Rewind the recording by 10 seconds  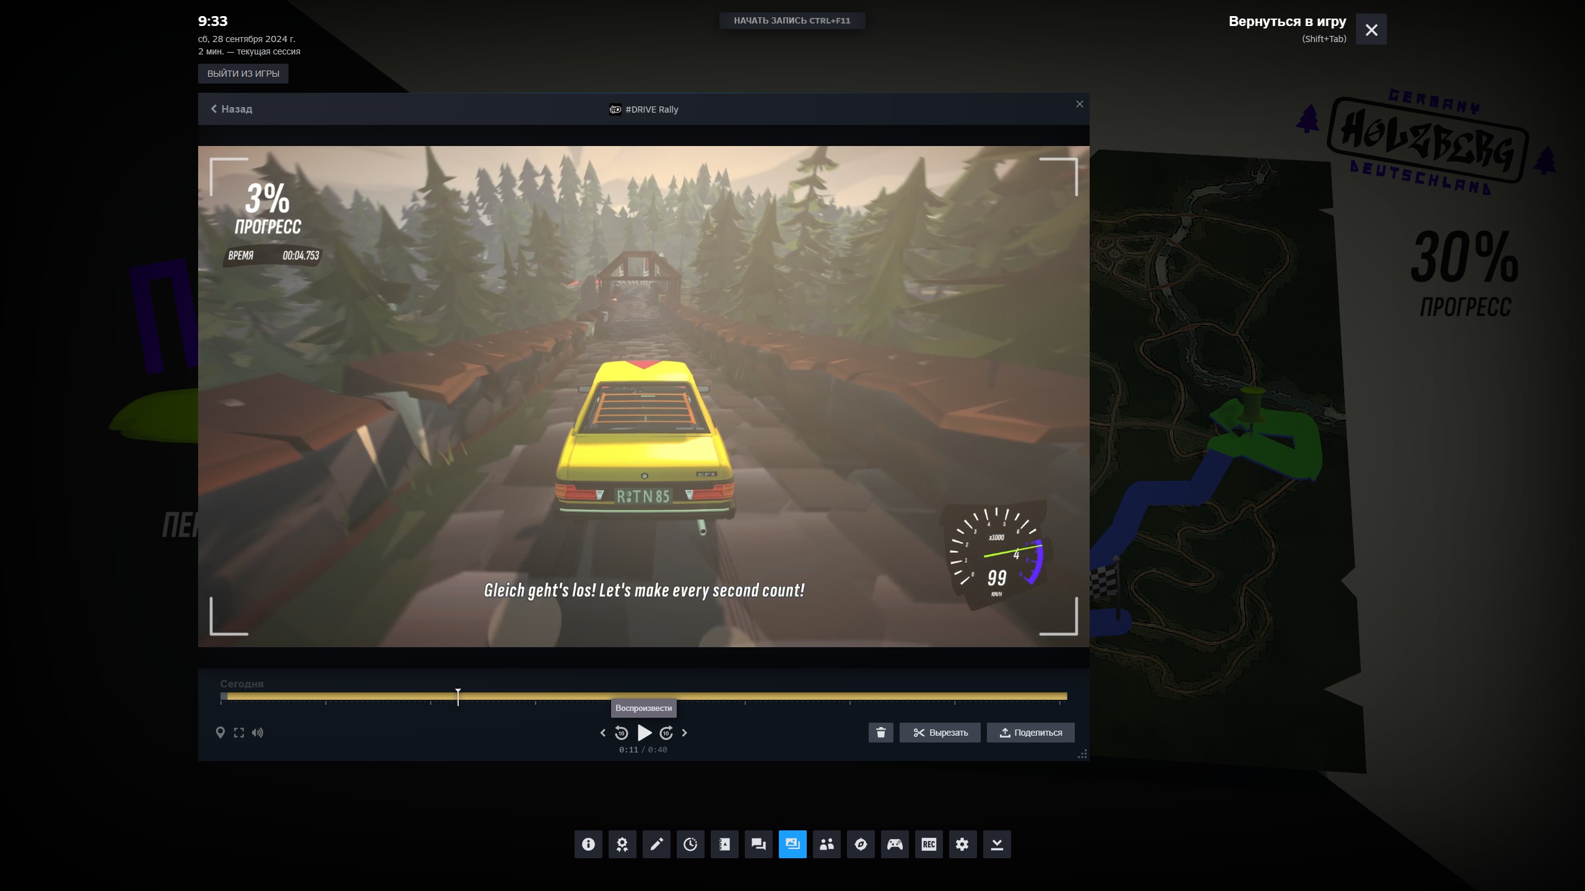(622, 733)
